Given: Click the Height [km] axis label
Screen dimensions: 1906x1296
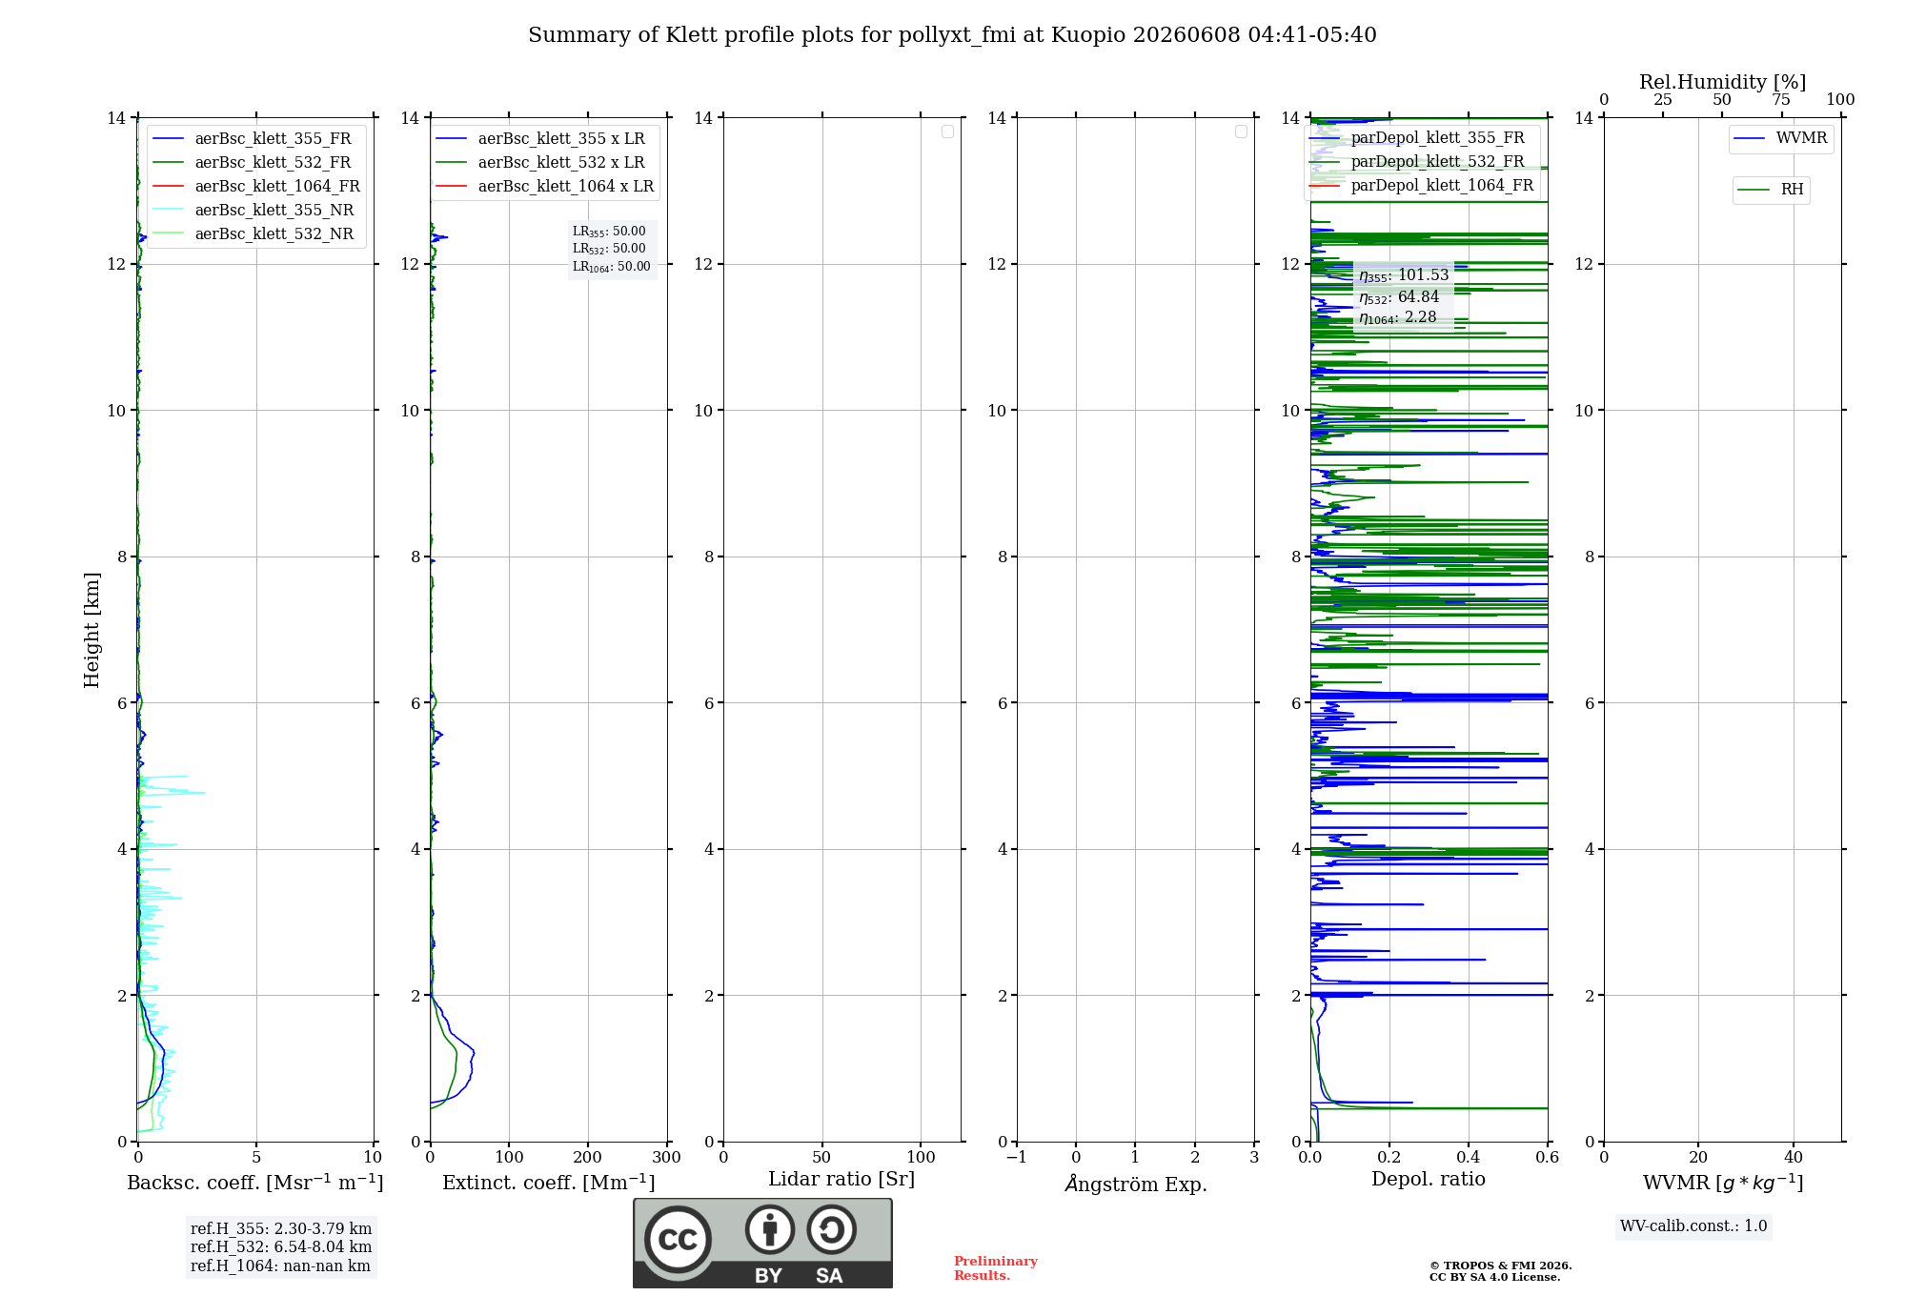Looking at the screenshot, I should (91, 630).
